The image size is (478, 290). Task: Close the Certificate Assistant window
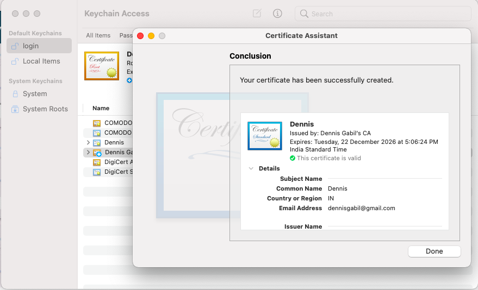[x=140, y=36]
